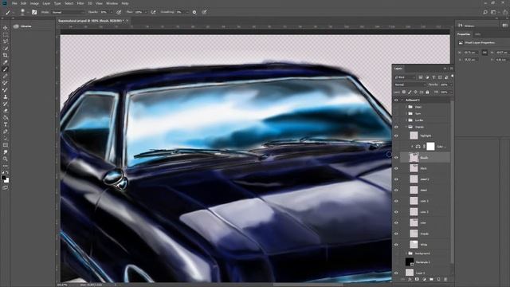Lock layer position icon
The height and width of the screenshot is (287, 510).
point(415,92)
